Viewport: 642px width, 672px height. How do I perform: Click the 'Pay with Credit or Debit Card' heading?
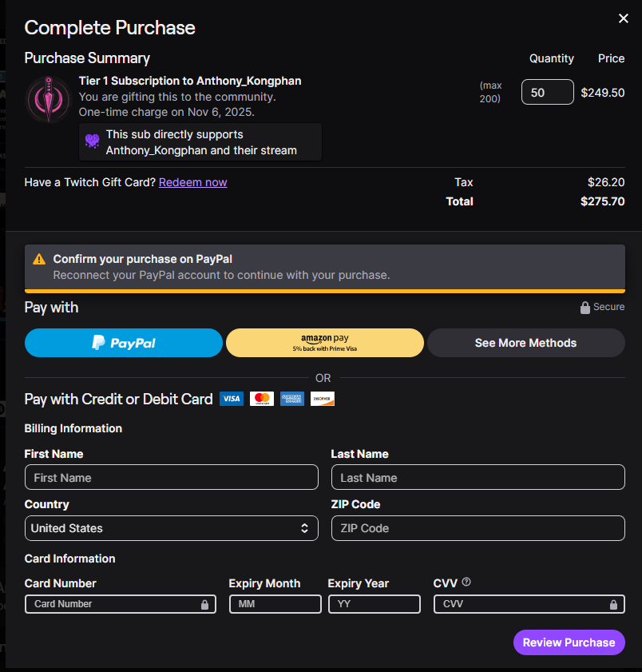point(119,399)
